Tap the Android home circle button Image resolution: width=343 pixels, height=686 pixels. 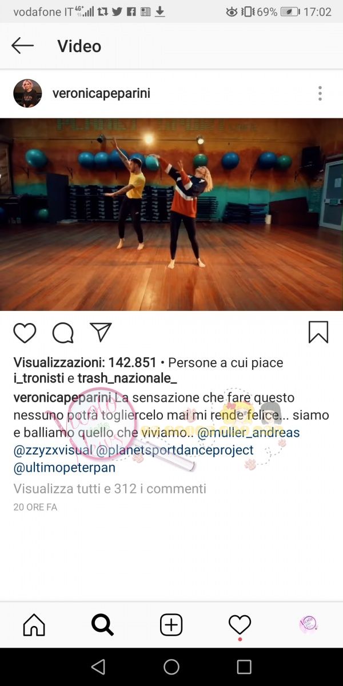coord(171,667)
